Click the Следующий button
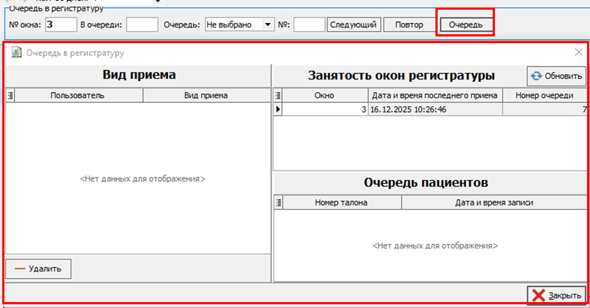This screenshot has width=590, height=308. click(x=354, y=25)
